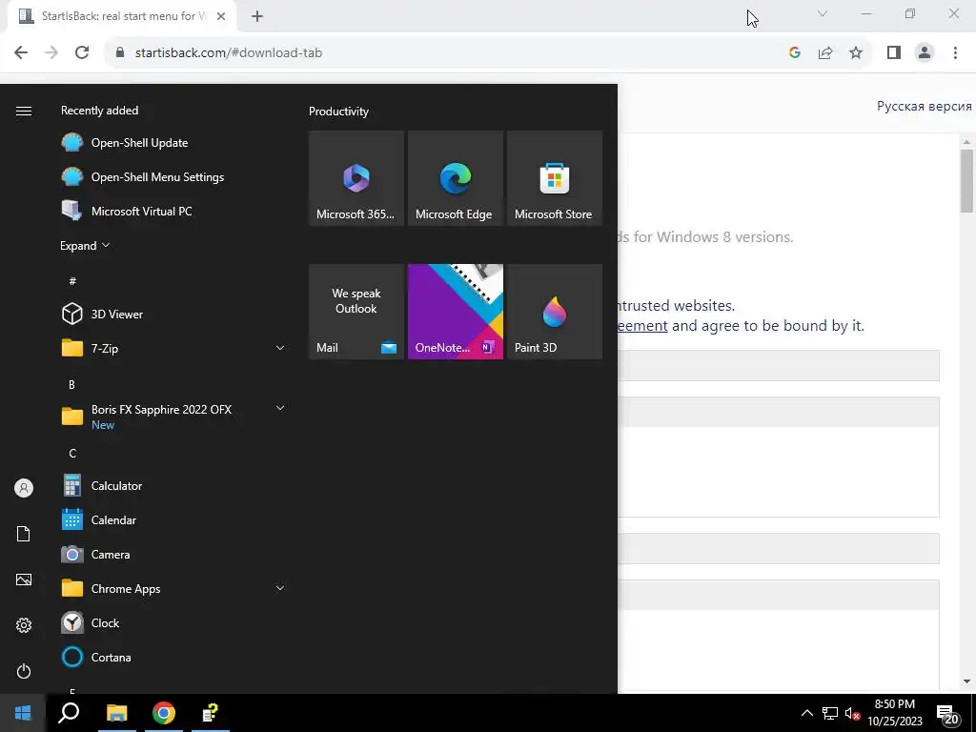Click the muted volume tray icon

(x=852, y=713)
